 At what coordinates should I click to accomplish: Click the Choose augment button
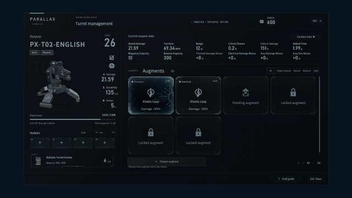click(166, 162)
